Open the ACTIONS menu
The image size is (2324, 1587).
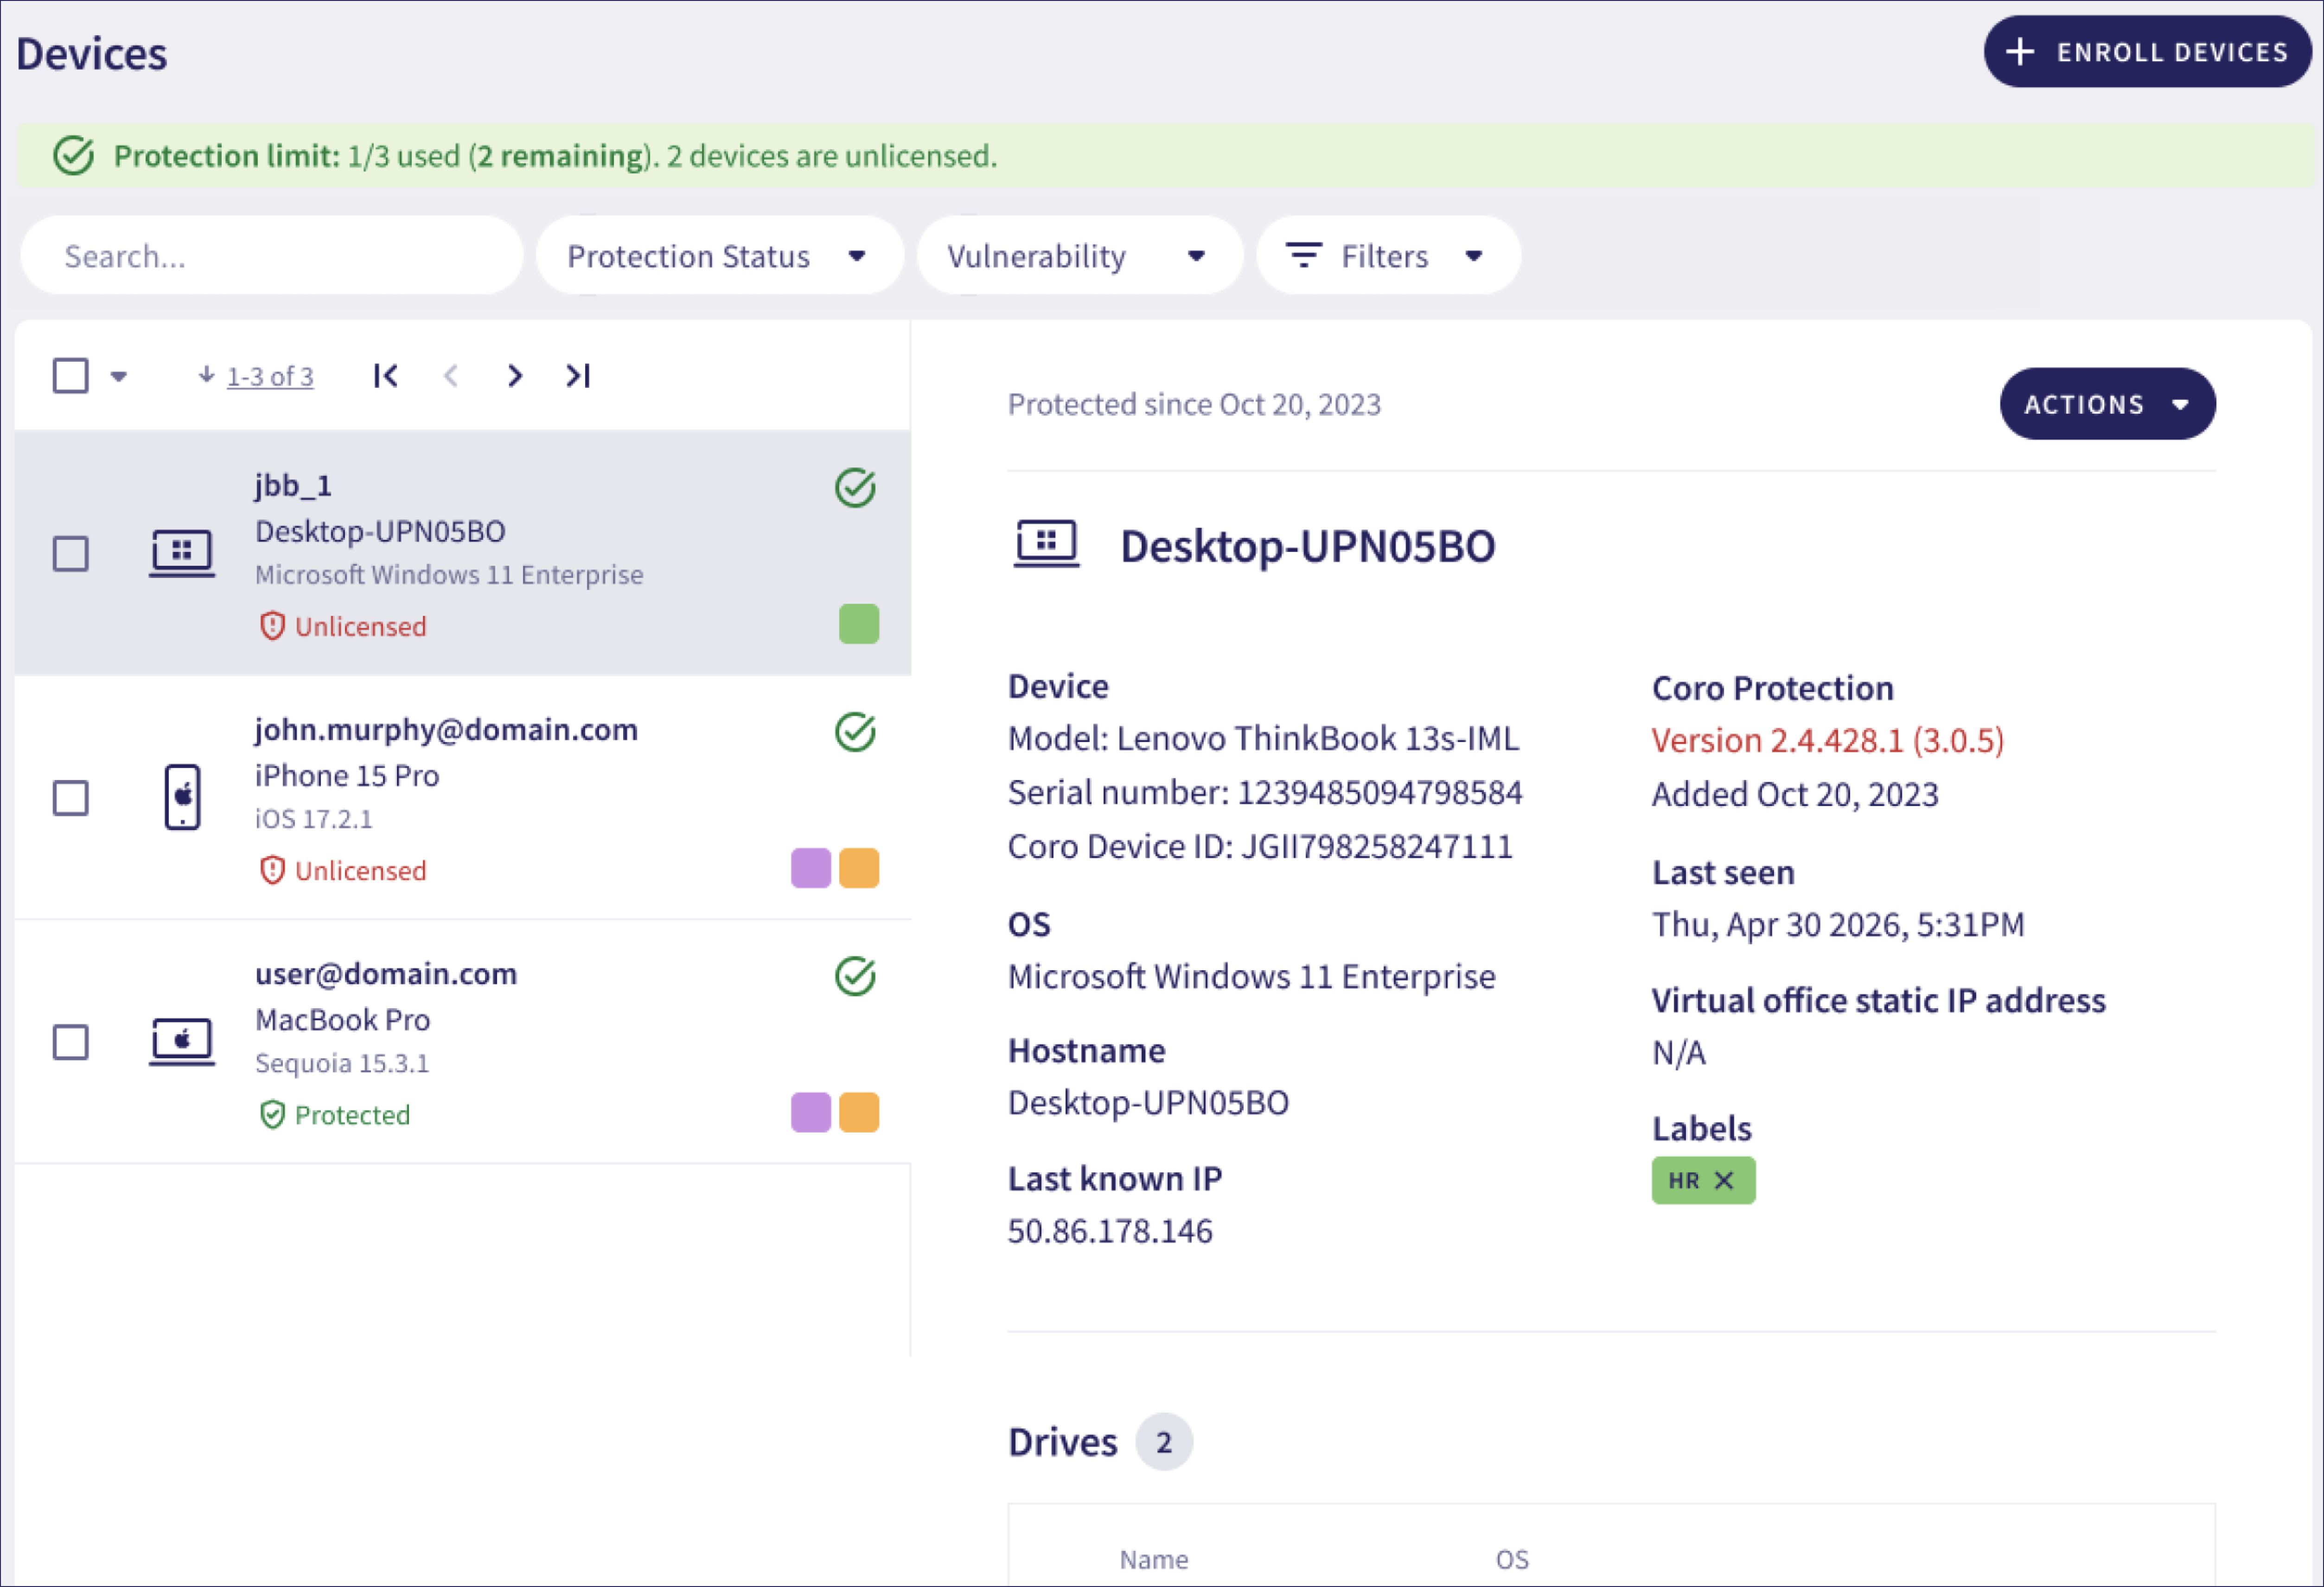click(x=2107, y=404)
